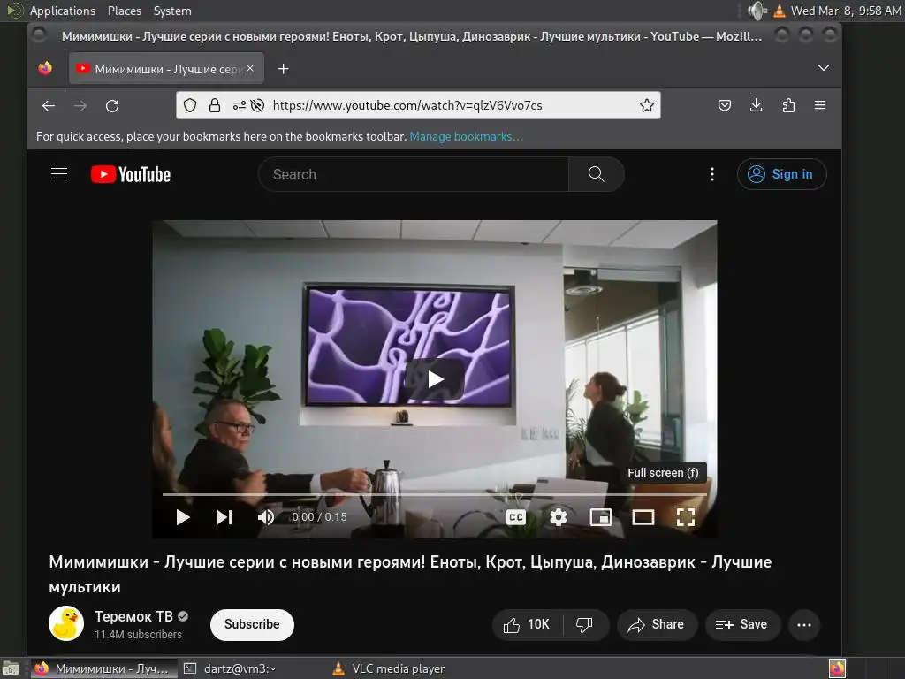Go to the YouTube home logo
The image size is (905, 679).
pos(131,174)
